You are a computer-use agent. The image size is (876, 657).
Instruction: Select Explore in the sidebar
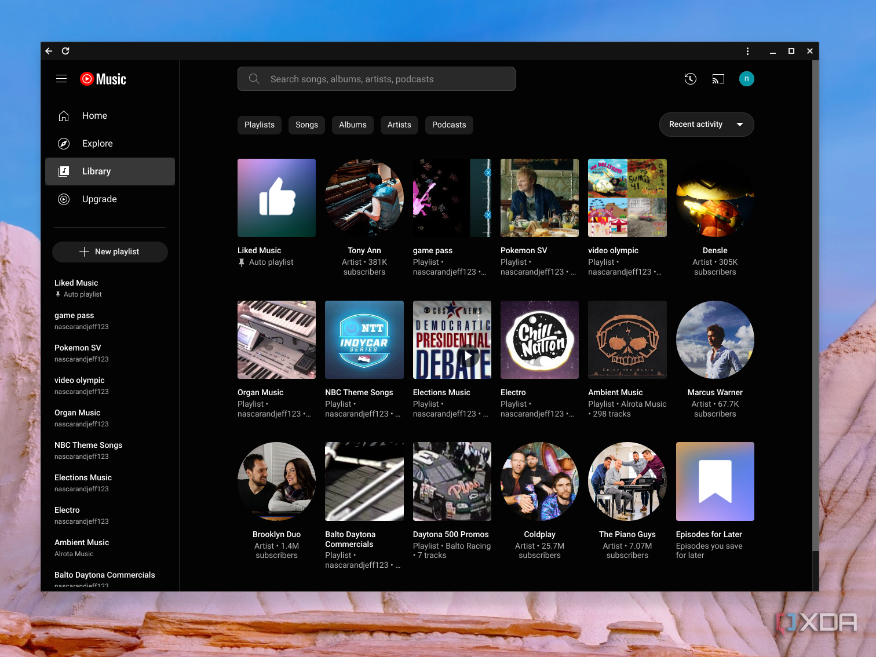pos(110,144)
